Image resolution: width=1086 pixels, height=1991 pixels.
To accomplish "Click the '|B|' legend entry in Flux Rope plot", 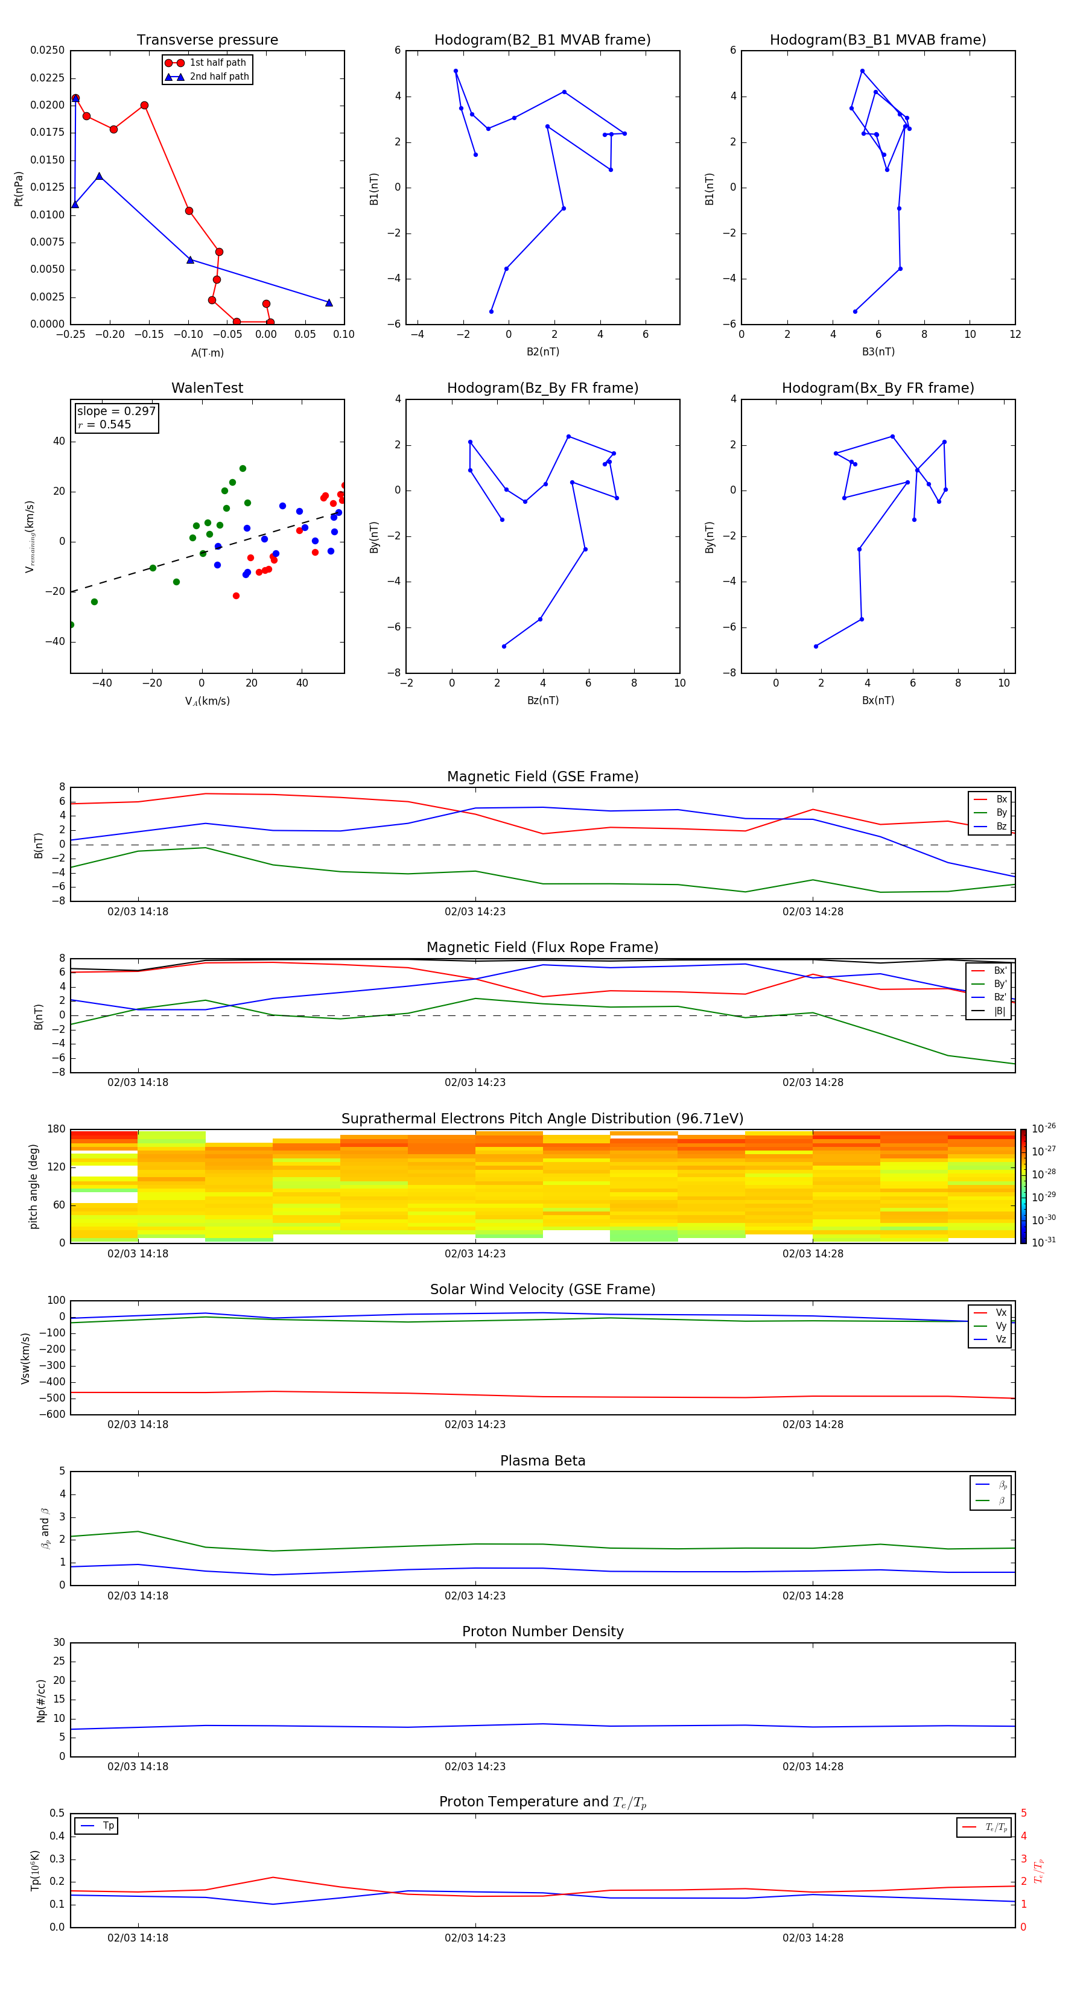I will coord(989,1011).
